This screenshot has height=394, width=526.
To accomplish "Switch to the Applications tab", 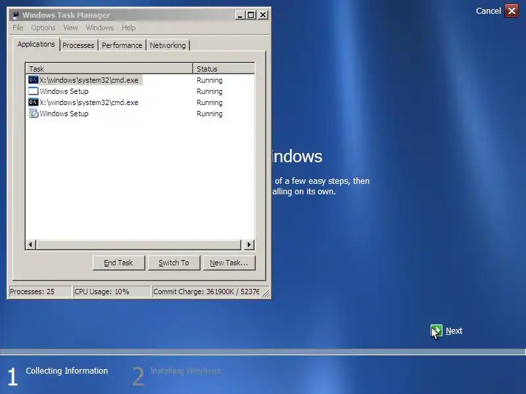I will click(36, 44).
